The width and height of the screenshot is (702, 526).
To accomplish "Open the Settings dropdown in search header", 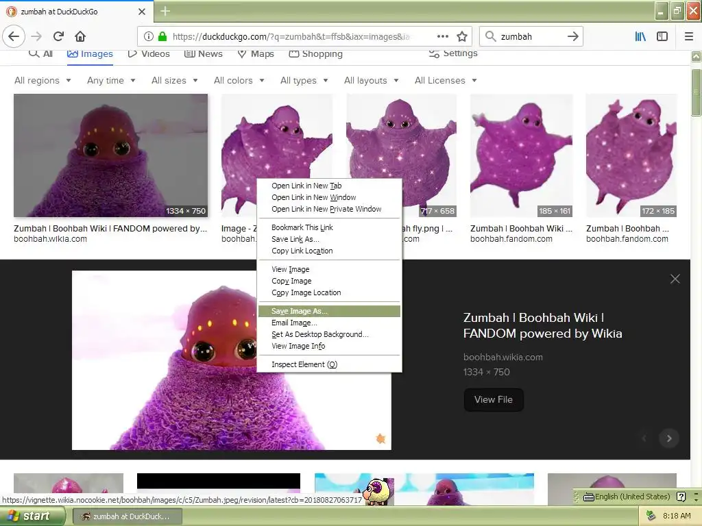I will (453, 53).
